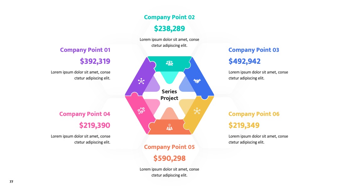
Task: Select the Company Point 05 heading
Action: 169,147
